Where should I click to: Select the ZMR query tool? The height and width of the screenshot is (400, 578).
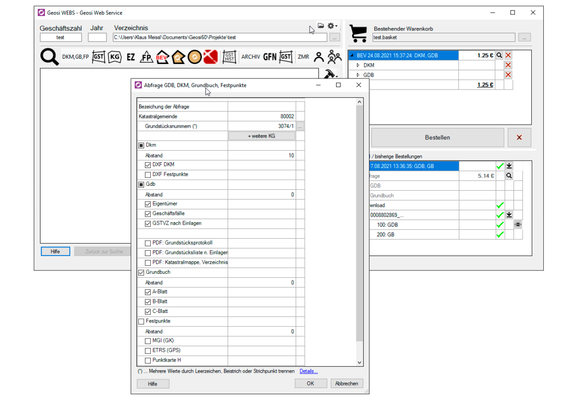303,56
